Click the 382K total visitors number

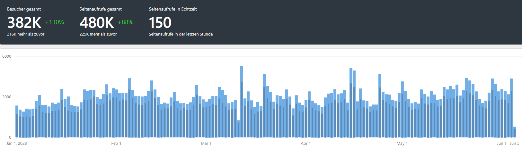pyautogui.click(x=24, y=23)
